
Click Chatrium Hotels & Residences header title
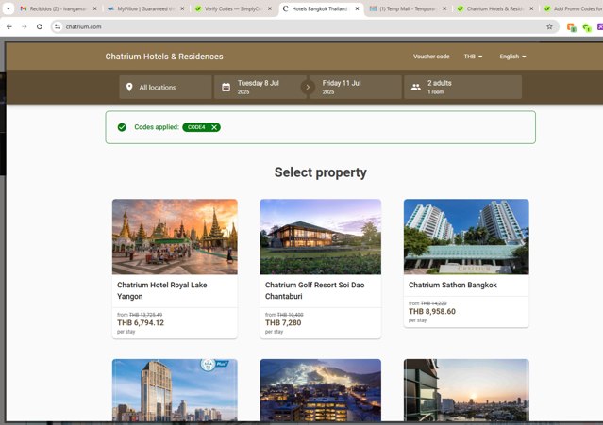click(164, 57)
